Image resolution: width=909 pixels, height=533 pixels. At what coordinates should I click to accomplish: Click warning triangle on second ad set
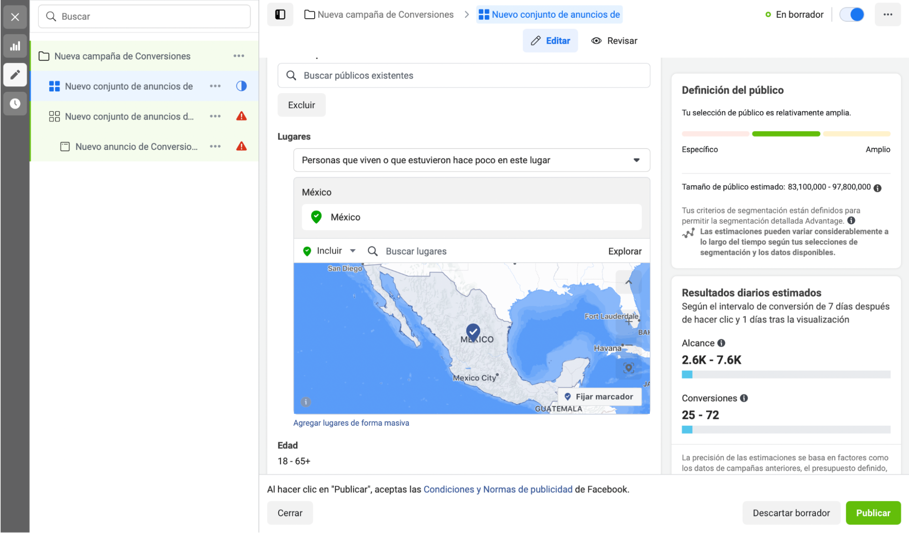tap(241, 116)
